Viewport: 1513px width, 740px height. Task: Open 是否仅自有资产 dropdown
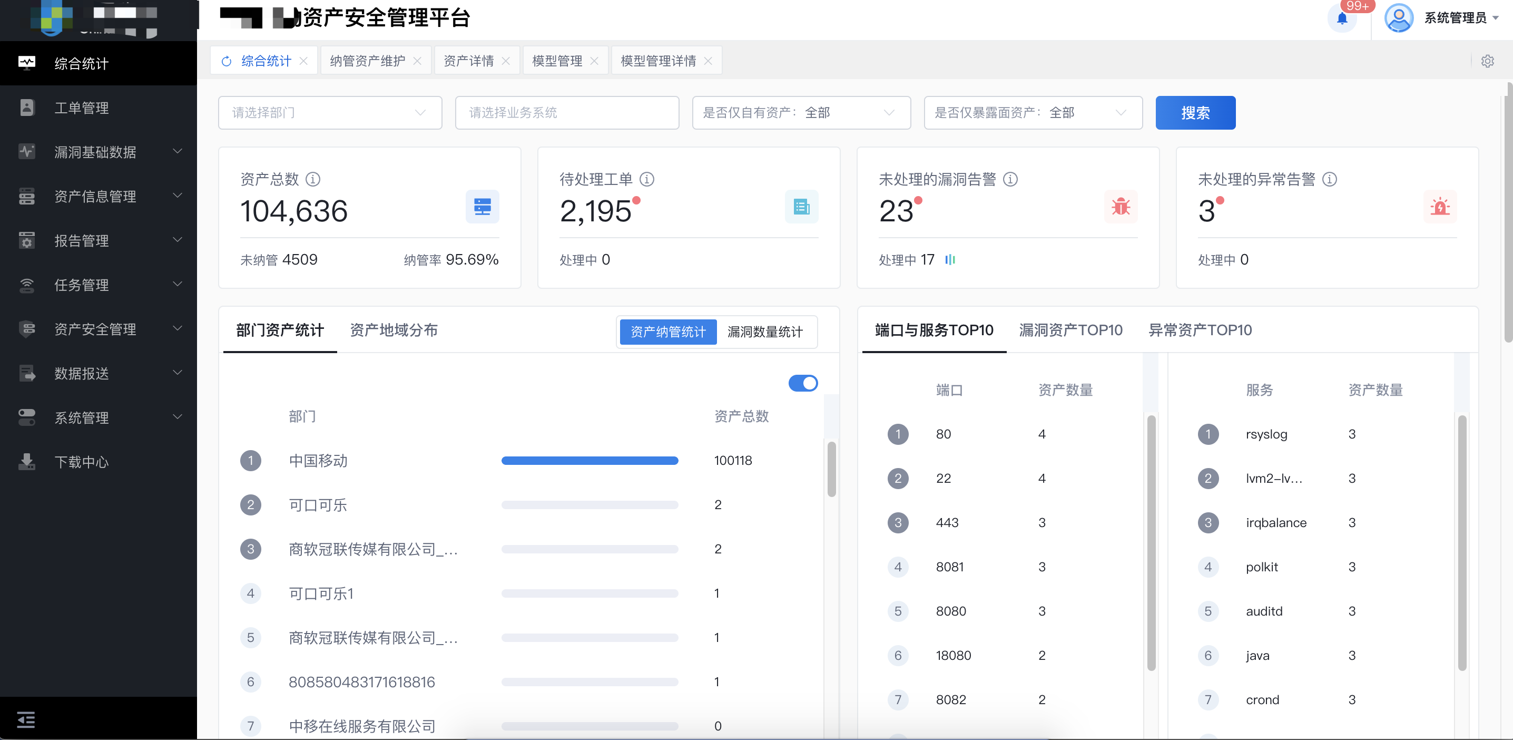(801, 113)
